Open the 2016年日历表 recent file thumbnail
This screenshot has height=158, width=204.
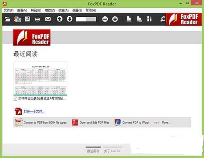[x=40, y=79]
